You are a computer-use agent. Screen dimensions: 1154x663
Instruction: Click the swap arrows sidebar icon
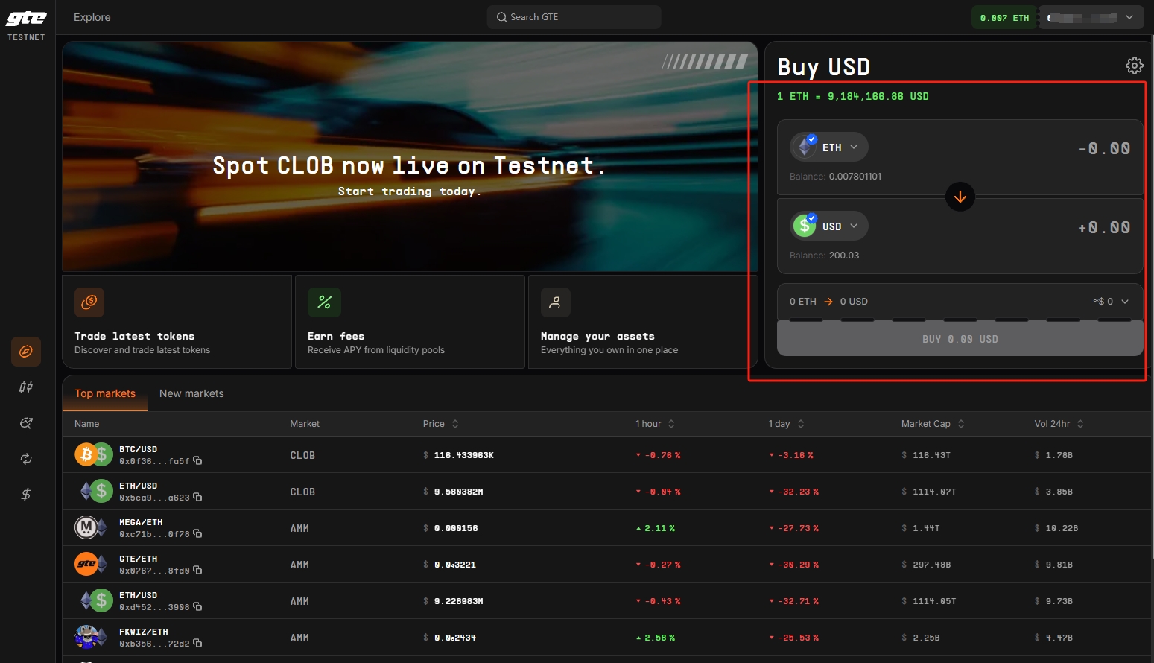tap(26, 459)
